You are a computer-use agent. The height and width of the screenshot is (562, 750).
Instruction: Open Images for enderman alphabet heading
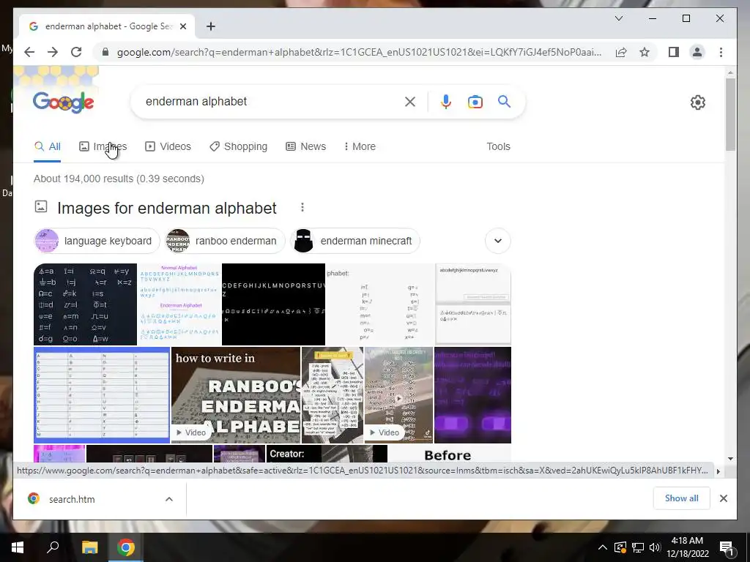[x=166, y=209]
